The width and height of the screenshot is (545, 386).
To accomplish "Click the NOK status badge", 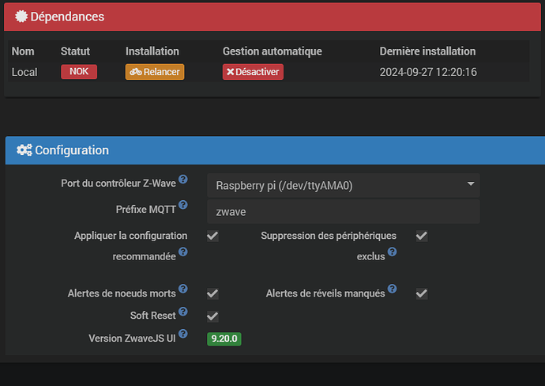I will pyautogui.click(x=79, y=72).
